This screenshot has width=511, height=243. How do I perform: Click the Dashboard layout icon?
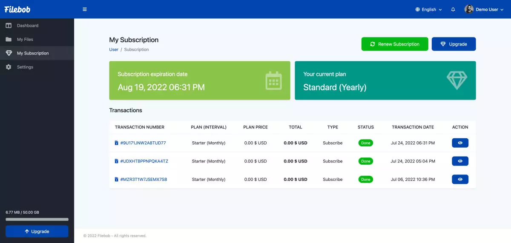click(9, 26)
